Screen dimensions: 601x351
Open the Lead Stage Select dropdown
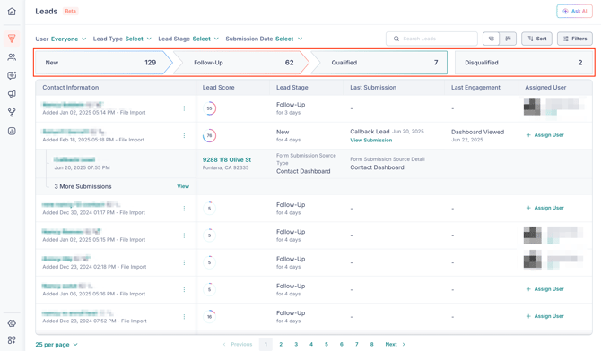(x=188, y=39)
